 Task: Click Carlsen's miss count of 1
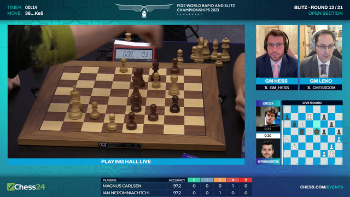(233, 186)
